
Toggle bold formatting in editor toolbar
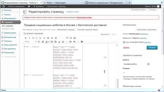point(26,38)
